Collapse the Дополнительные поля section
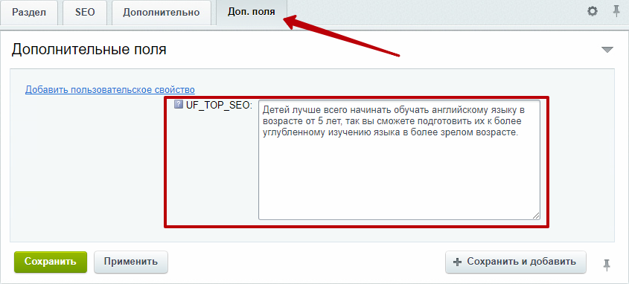The width and height of the screenshot is (629, 284). coord(607,50)
